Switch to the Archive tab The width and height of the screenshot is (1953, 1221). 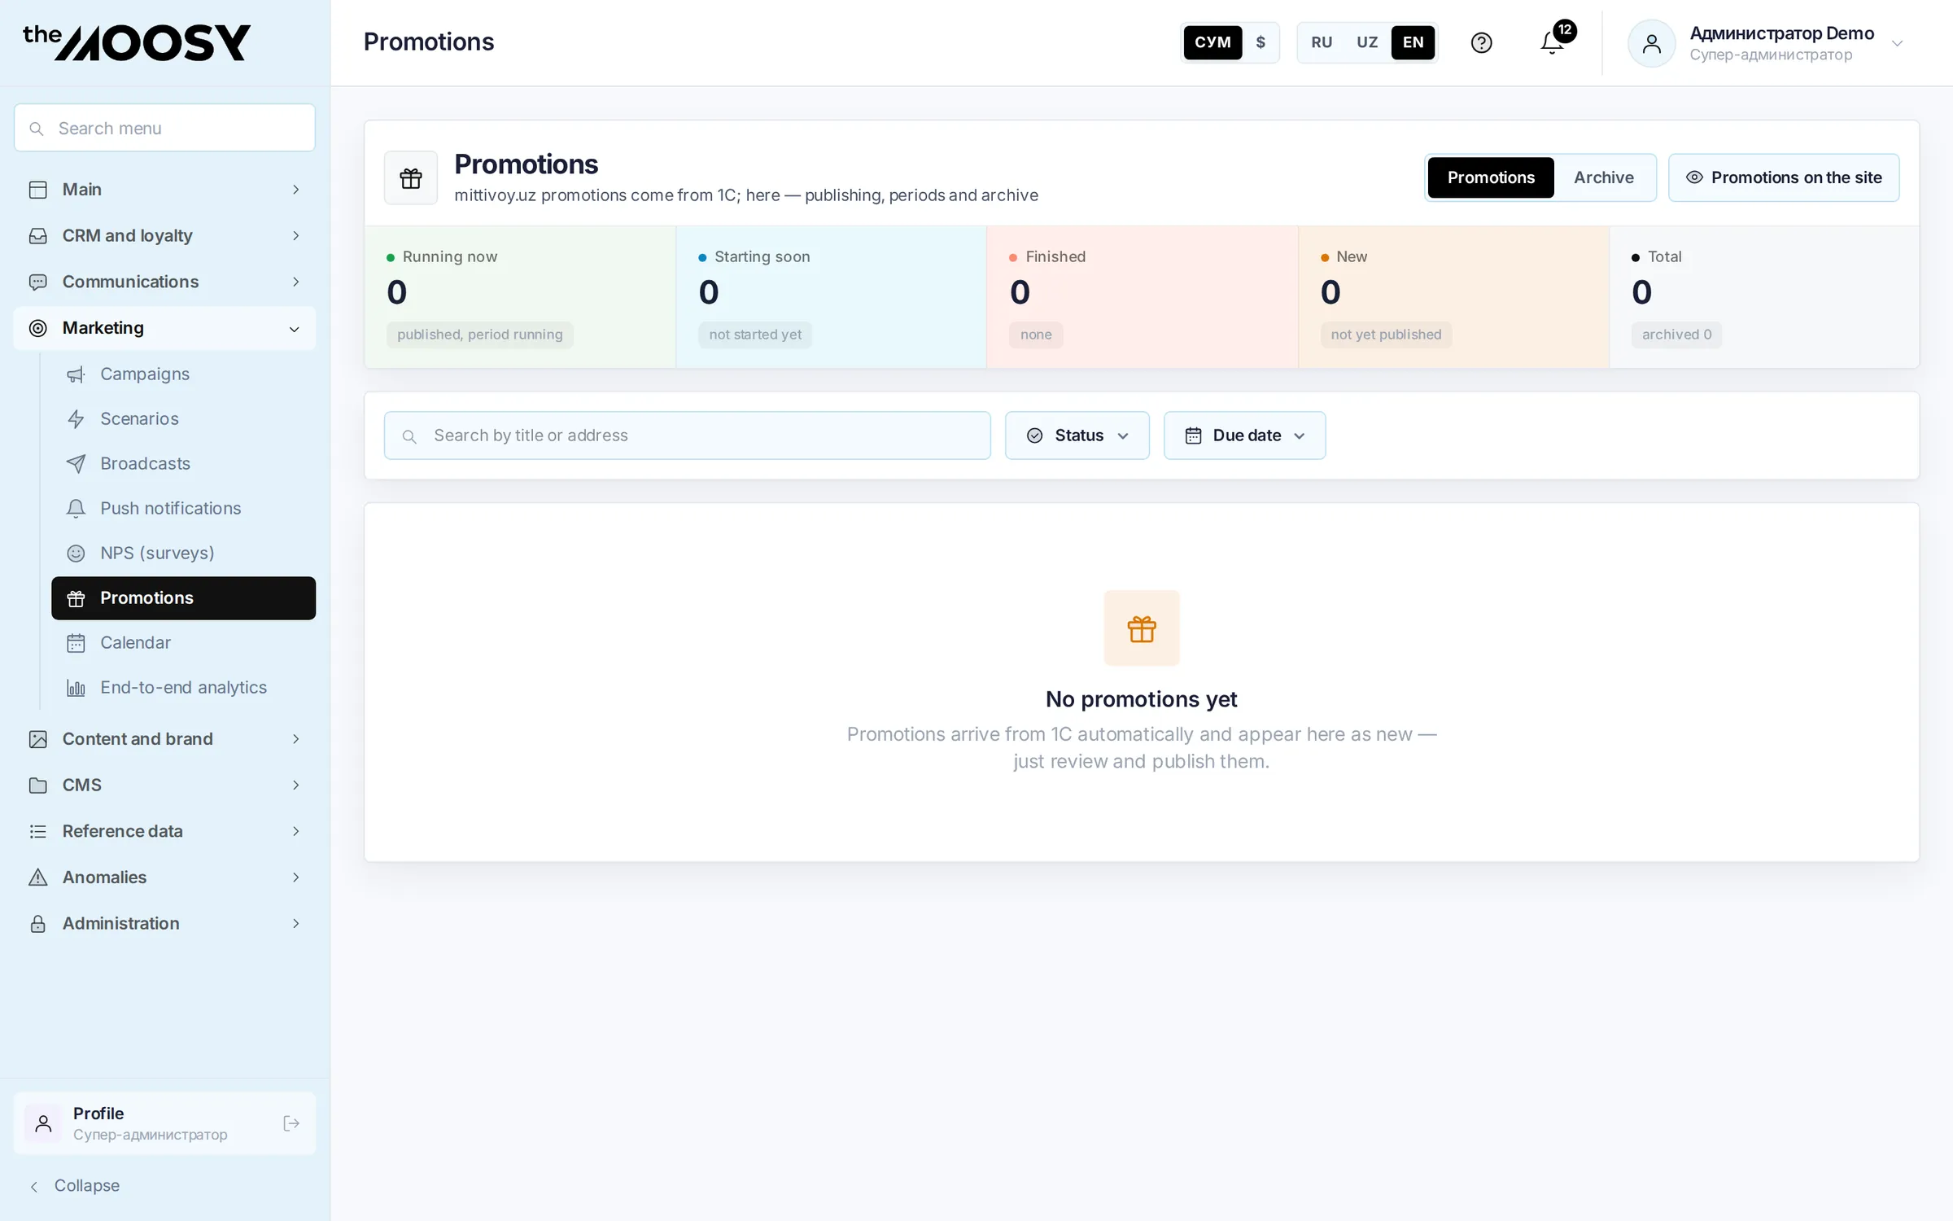coord(1603,177)
